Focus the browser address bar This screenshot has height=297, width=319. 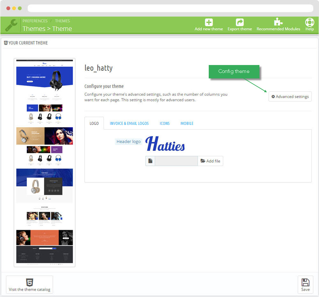(170, 8)
